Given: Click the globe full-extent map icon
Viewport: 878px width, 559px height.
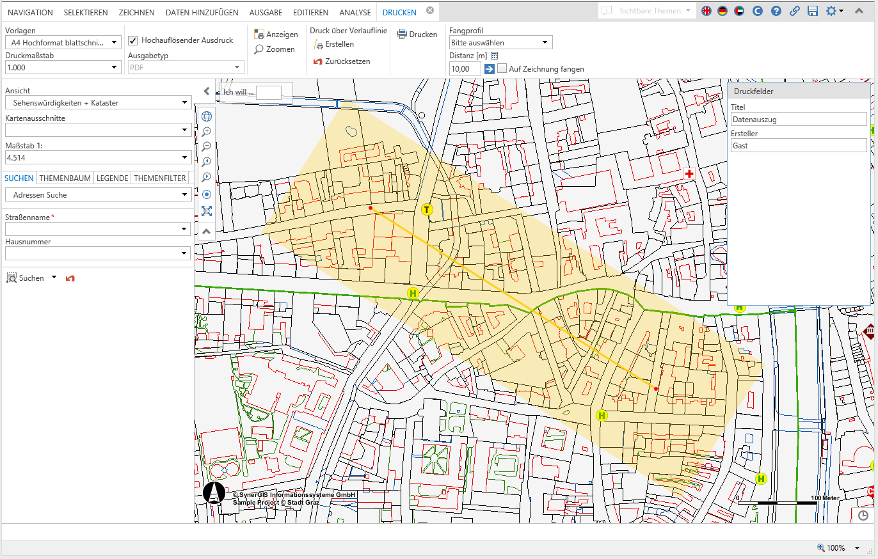Looking at the screenshot, I should click(x=207, y=116).
